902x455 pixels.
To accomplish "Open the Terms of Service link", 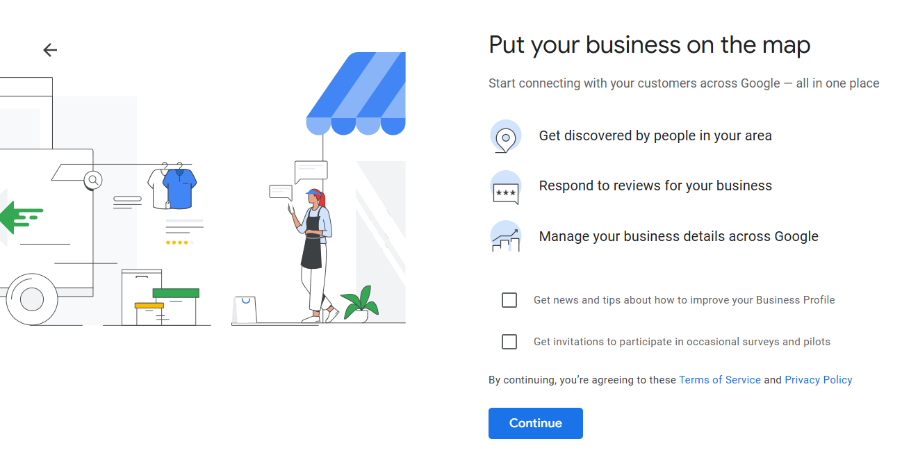I will [x=719, y=380].
